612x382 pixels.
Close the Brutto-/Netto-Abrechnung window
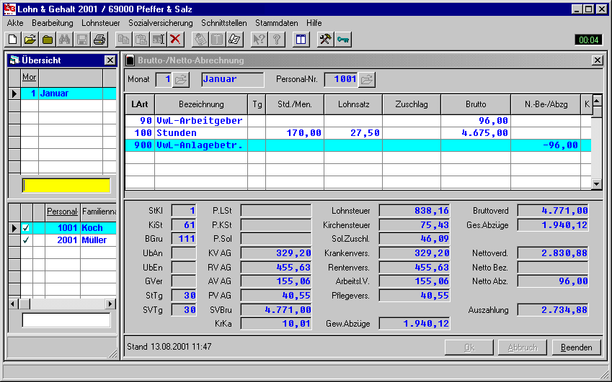pyautogui.click(x=597, y=60)
